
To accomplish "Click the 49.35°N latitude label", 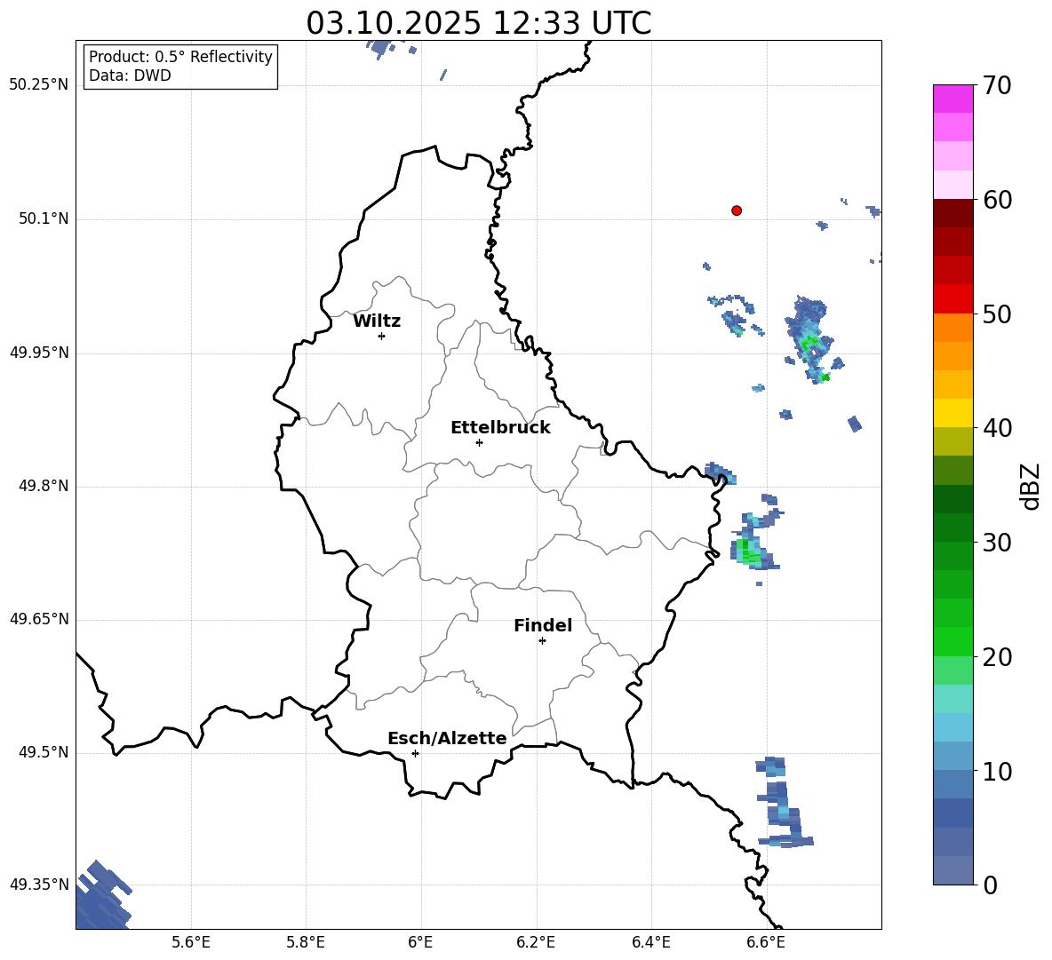I will coord(39,885).
